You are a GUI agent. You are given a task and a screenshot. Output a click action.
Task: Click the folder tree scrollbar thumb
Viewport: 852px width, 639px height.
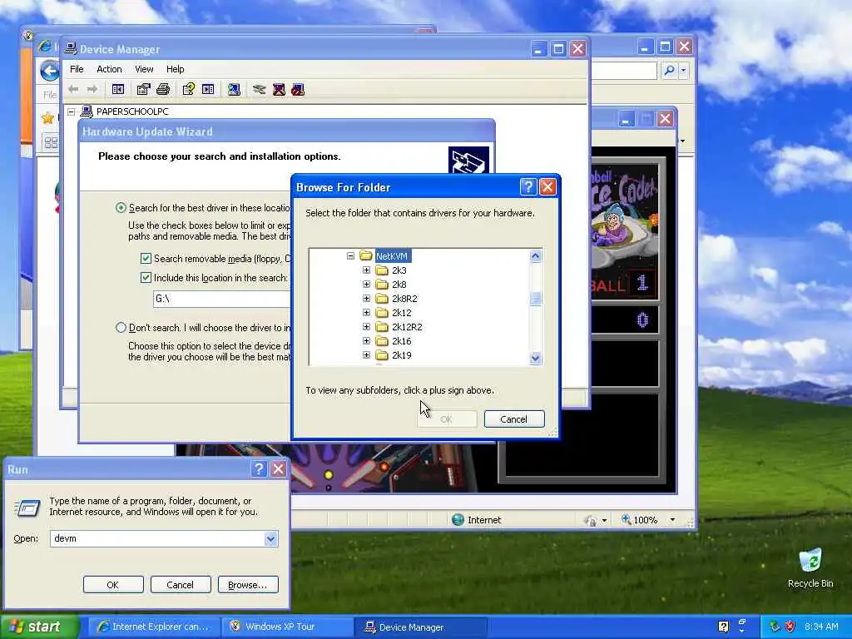(535, 299)
